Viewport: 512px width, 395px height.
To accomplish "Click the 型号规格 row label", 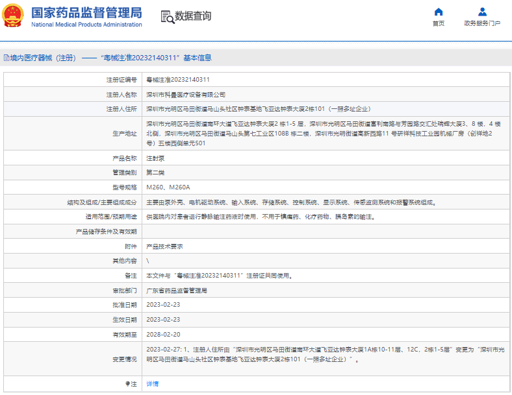I will click(x=125, y=187).
